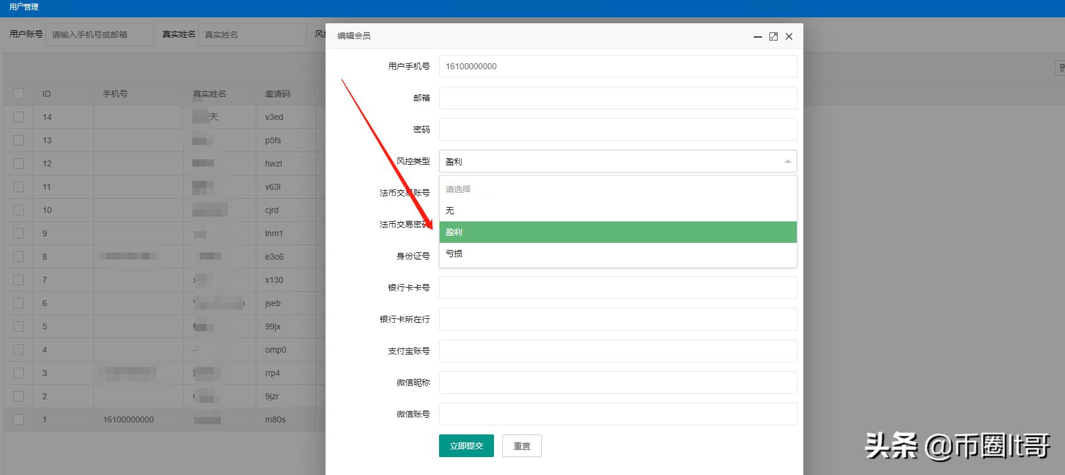Check the row with ID 11

(x=19, y=187)
